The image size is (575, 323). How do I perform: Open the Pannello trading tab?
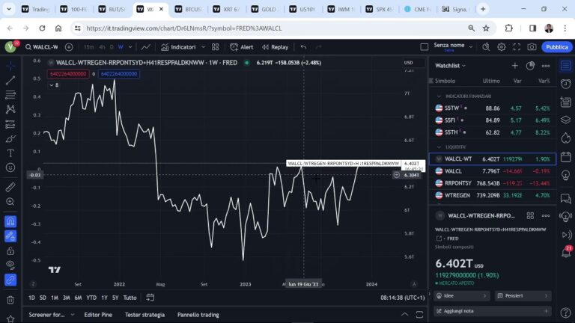(x=198, y=315)
